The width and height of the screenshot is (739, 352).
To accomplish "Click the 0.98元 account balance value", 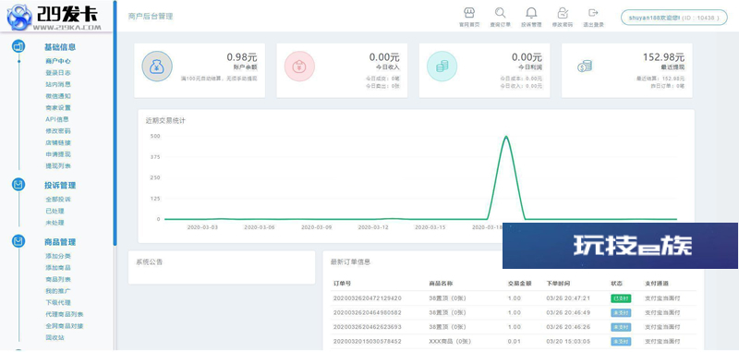I will (242, 57).
